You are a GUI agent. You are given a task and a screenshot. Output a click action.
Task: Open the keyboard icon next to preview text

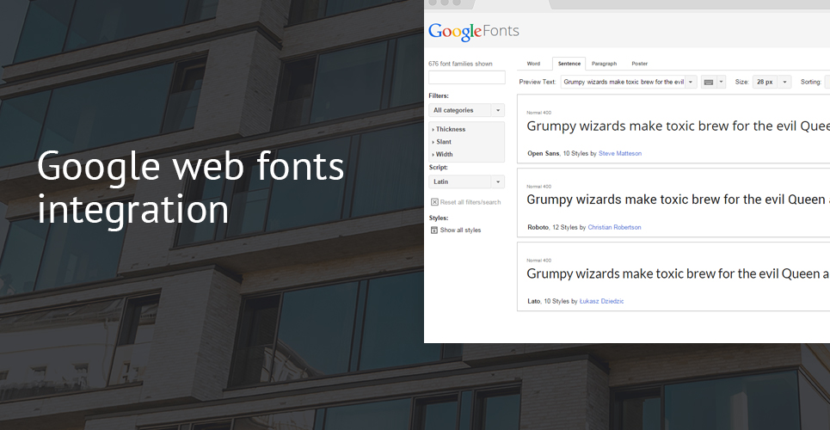click(x=708, y=82)
